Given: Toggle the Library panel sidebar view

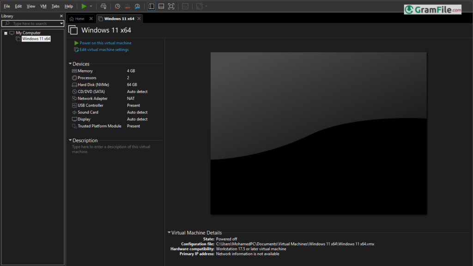Looking at the screenshot, I should [151, 6].
